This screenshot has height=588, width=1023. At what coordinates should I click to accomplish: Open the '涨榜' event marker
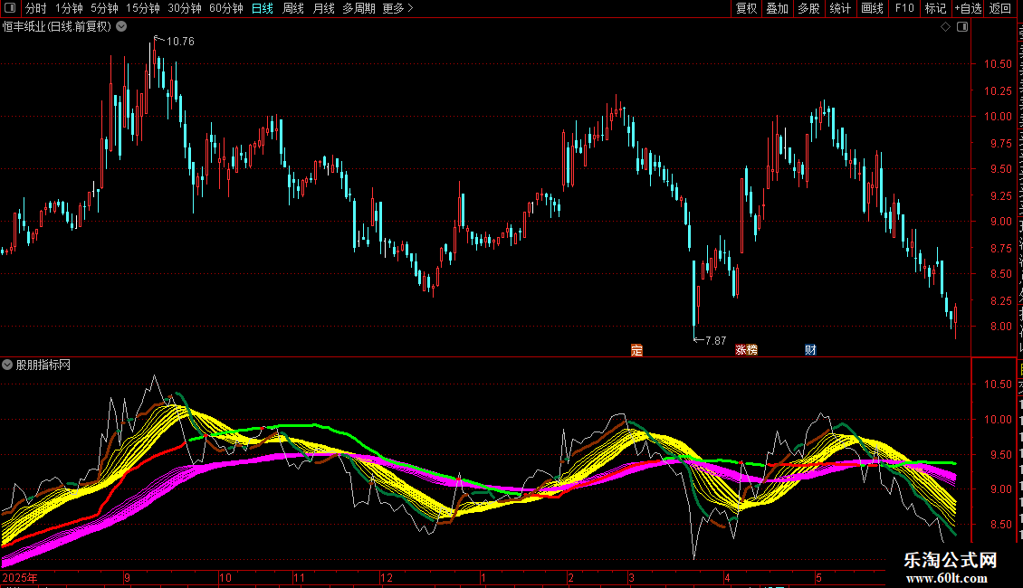[x=746, y=350]
